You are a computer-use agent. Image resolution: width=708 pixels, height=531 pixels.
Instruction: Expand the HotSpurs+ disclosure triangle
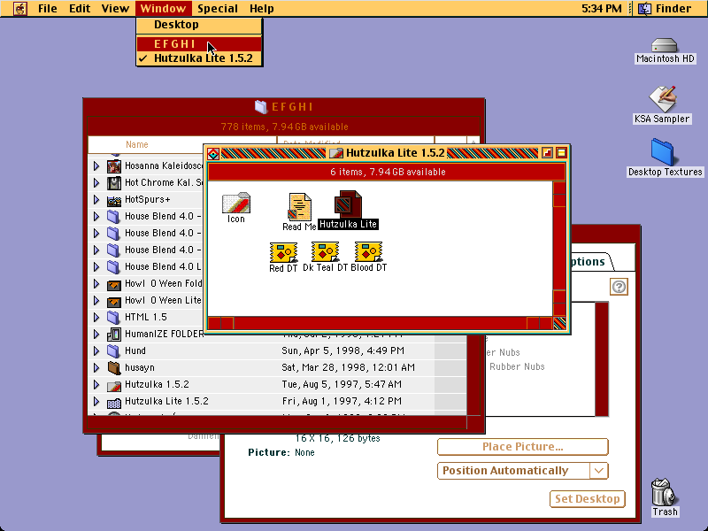click(x=96, y=200)
